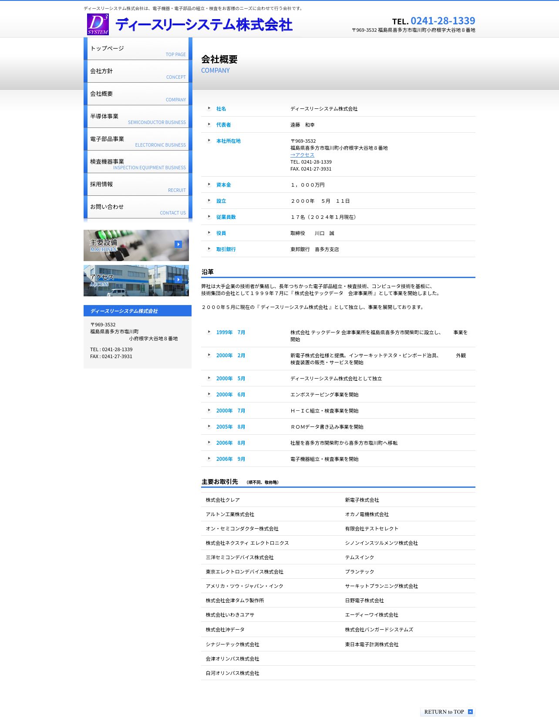Open the トップページ menu item

[x=138, y=49]
